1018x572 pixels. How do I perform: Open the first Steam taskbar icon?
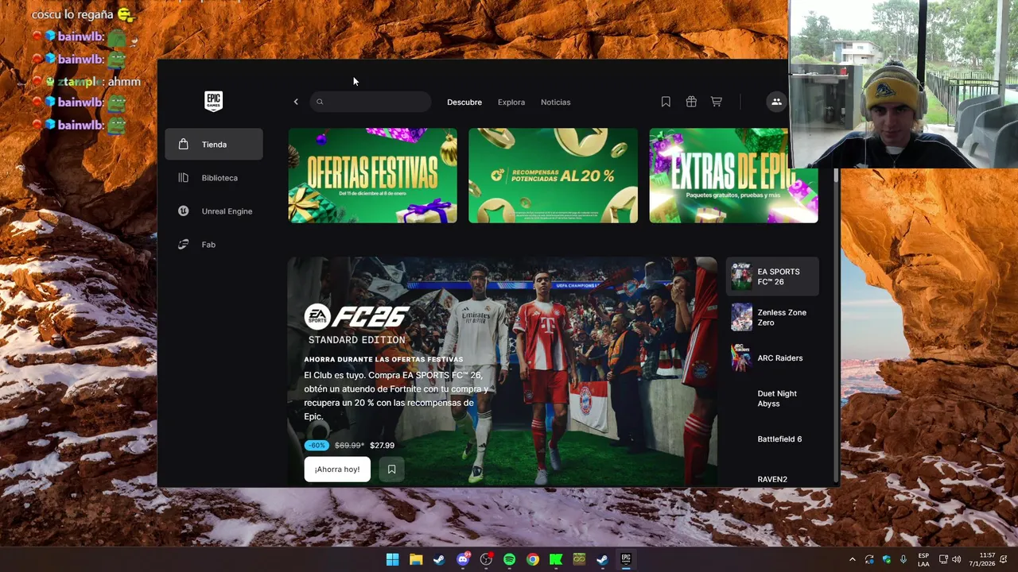pos(439,559)
